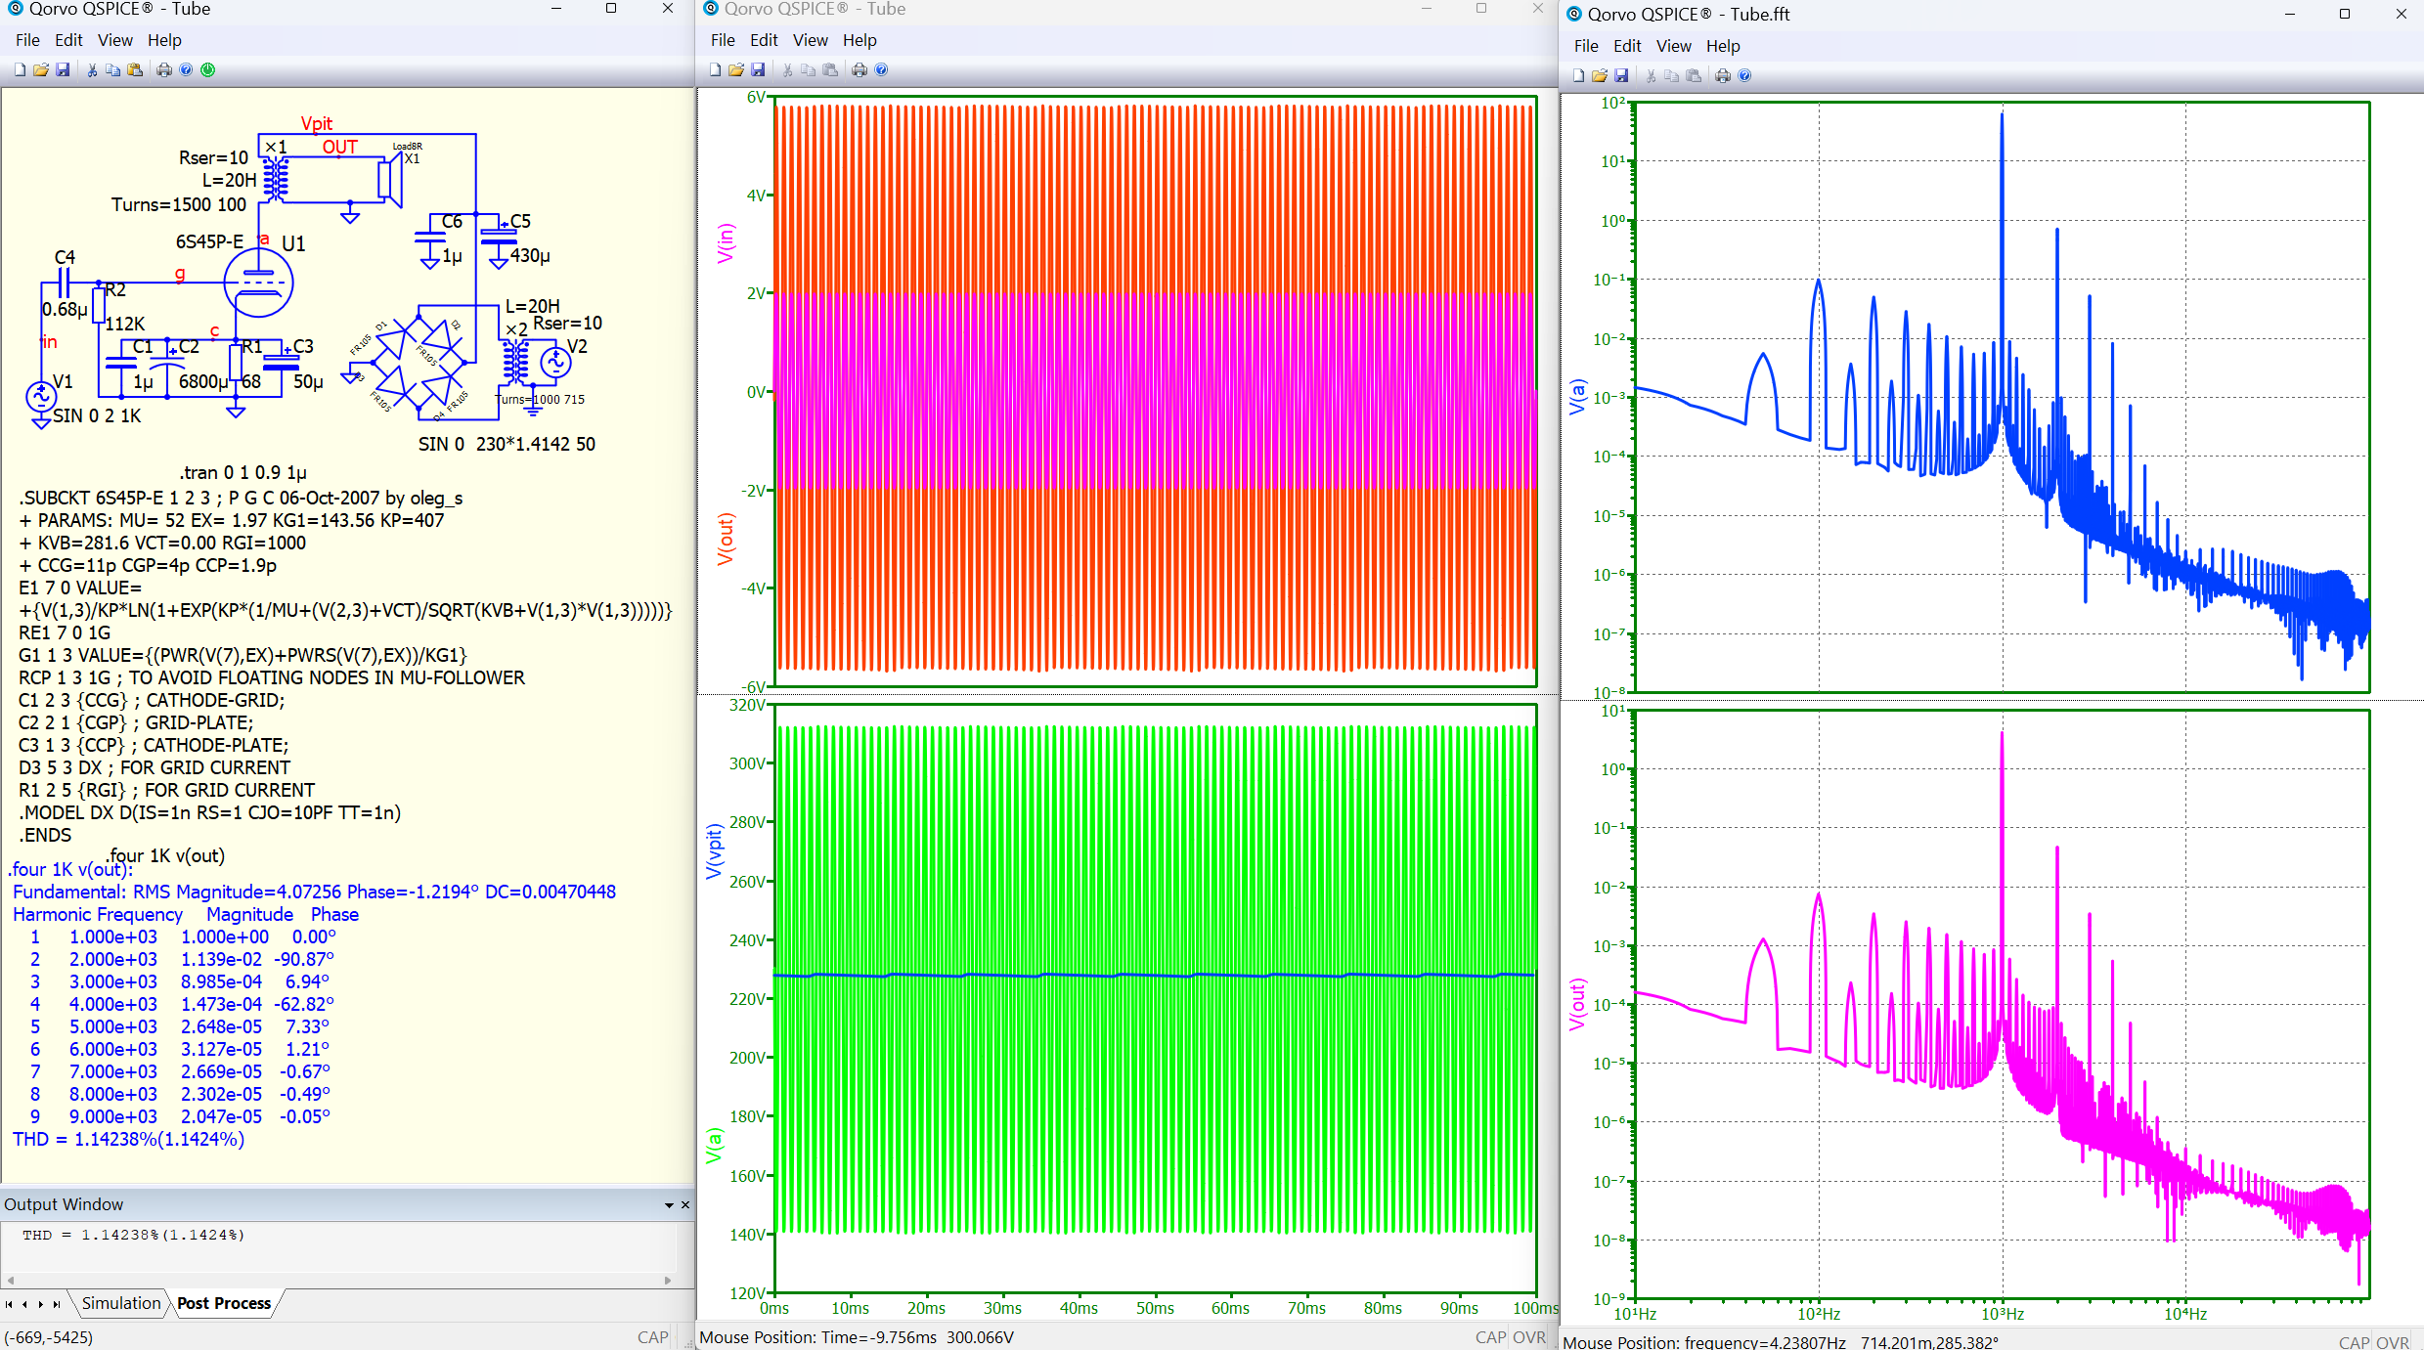Image resolution: width=2424 pixels, height=1350 pixels.
Task: Click the SIN 0 230*1.4142 50 source text
Action: [x=507, y=444]
